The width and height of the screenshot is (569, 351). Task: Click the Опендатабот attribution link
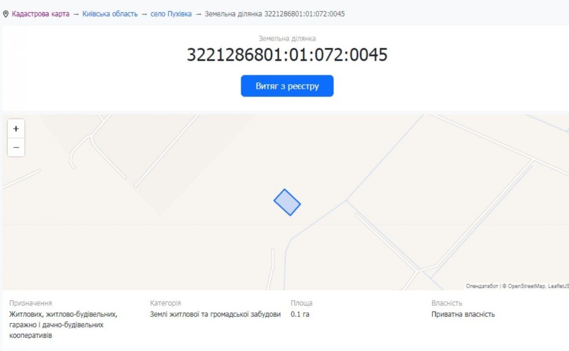[x=482, y=286]
